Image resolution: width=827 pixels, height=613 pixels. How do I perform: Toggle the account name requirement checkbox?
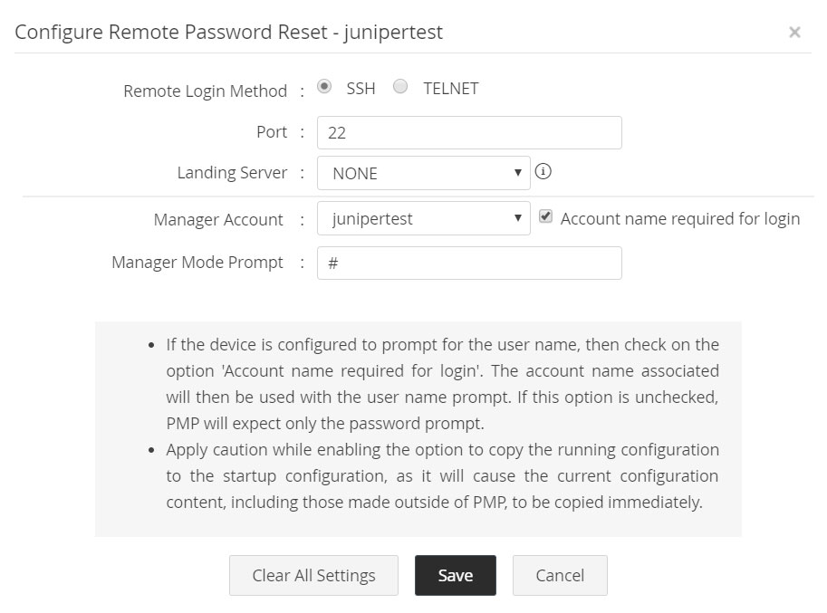pos(544,217)
